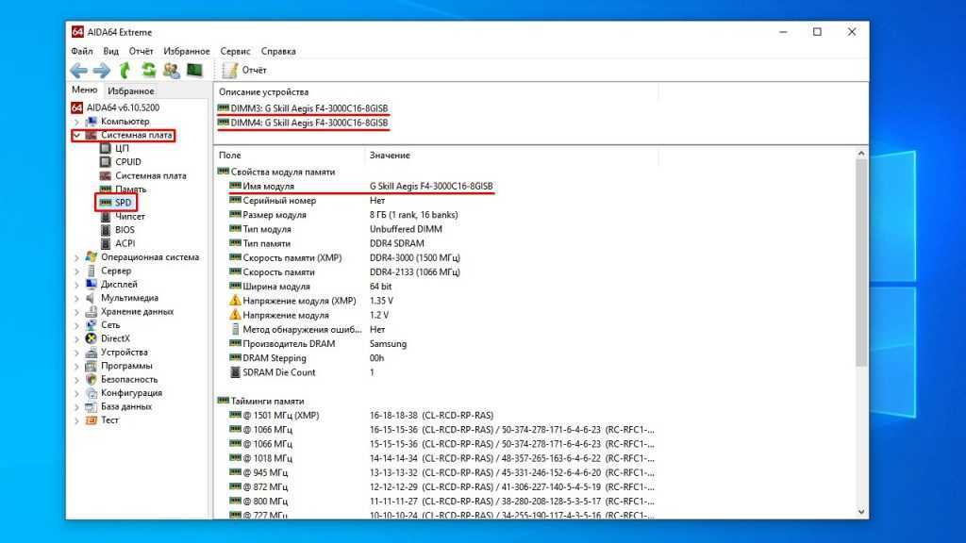Select the DIMM4 G Skill Aegis device

click(x=302, y=123)
